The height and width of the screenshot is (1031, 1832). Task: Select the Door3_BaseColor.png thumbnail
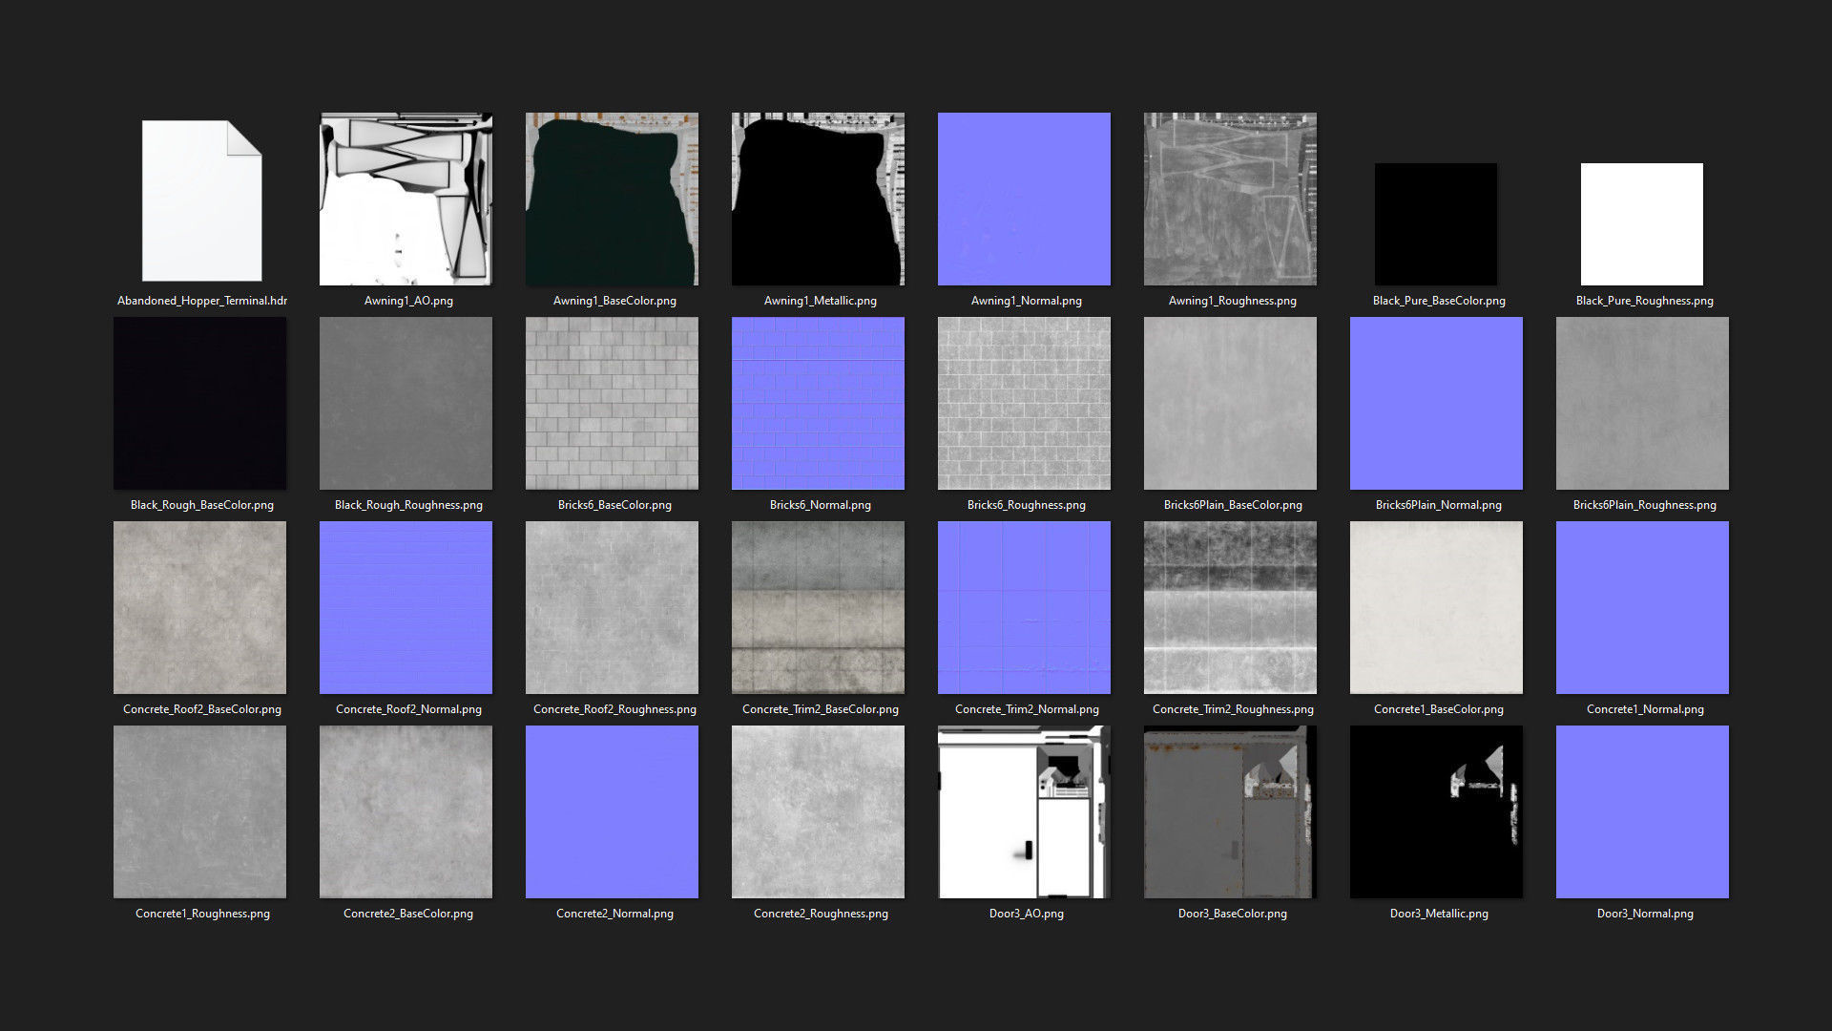click(x=1230, y=811)
